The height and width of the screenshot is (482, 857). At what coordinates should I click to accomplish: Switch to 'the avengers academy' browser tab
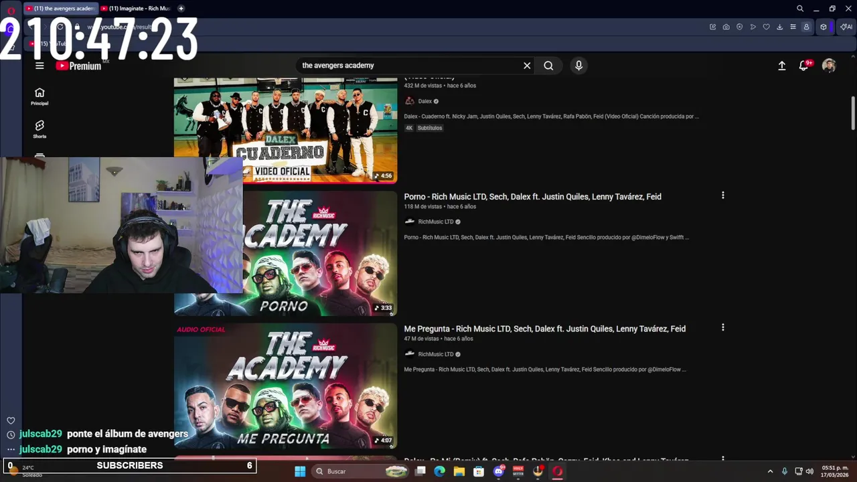(60, 9)
